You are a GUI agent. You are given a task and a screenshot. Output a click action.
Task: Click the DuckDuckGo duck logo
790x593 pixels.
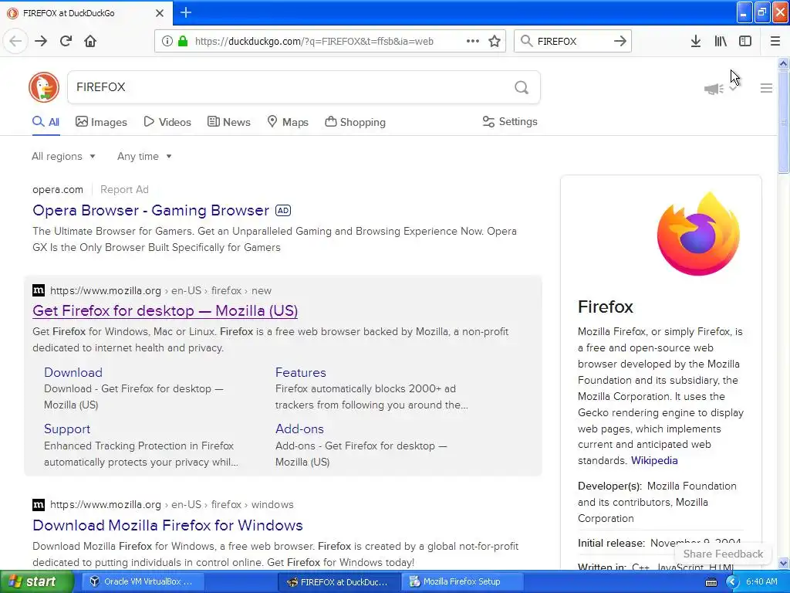point(44,87)
